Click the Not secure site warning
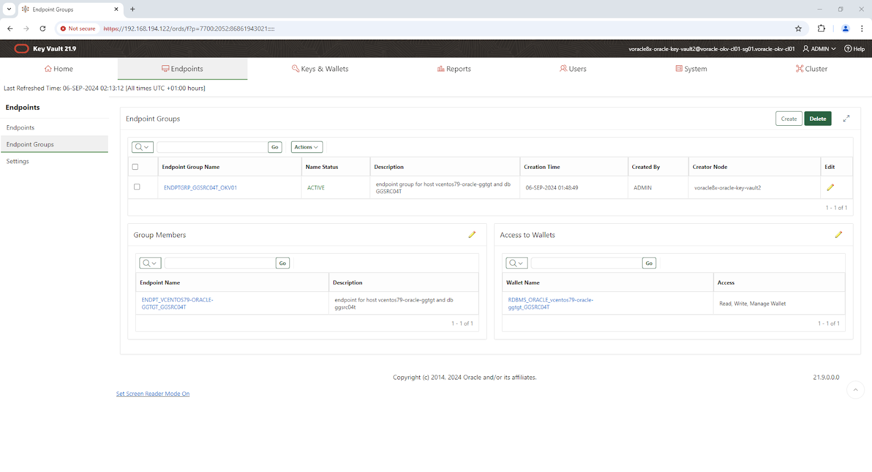This screenshot has height=472, width=872. tap(78, 28)
